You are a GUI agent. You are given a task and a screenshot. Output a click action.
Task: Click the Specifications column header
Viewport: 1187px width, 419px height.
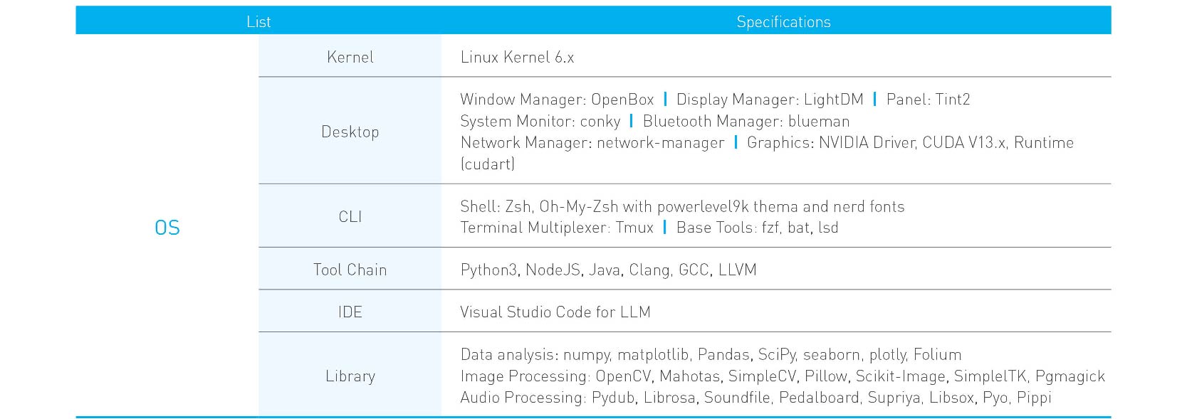pos(783,22)
